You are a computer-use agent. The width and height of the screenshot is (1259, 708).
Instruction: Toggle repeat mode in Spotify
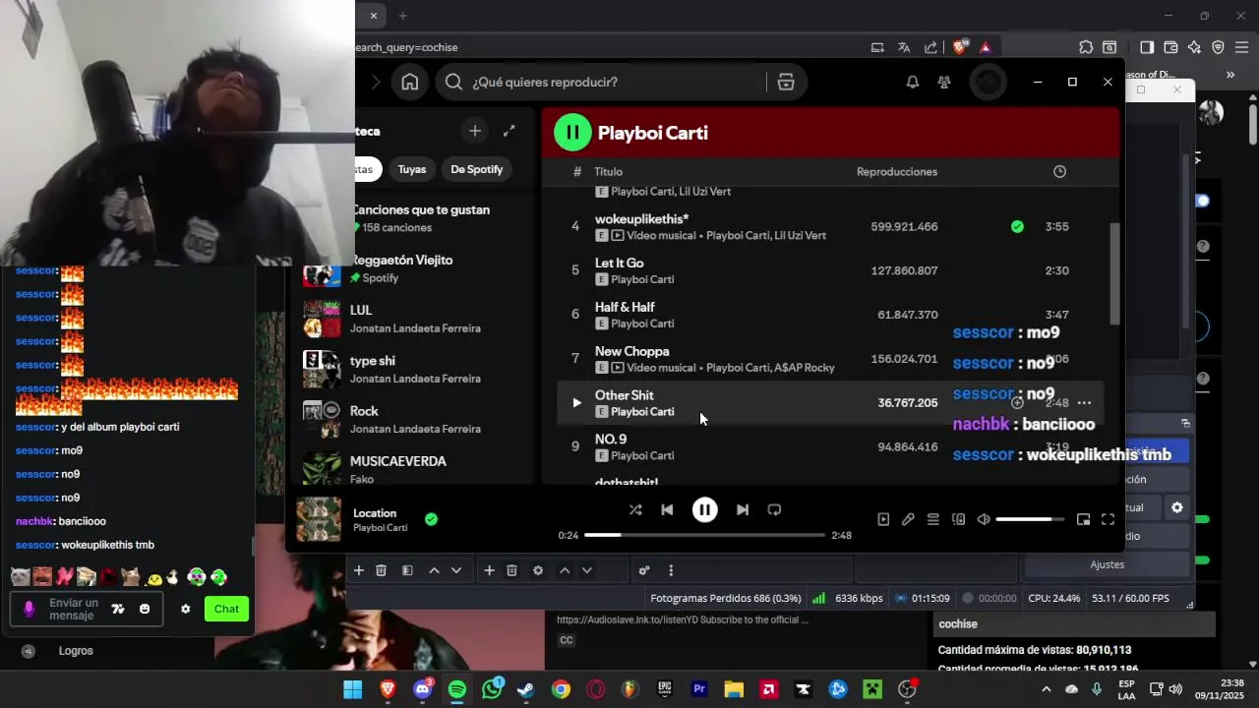click(774, 509)
